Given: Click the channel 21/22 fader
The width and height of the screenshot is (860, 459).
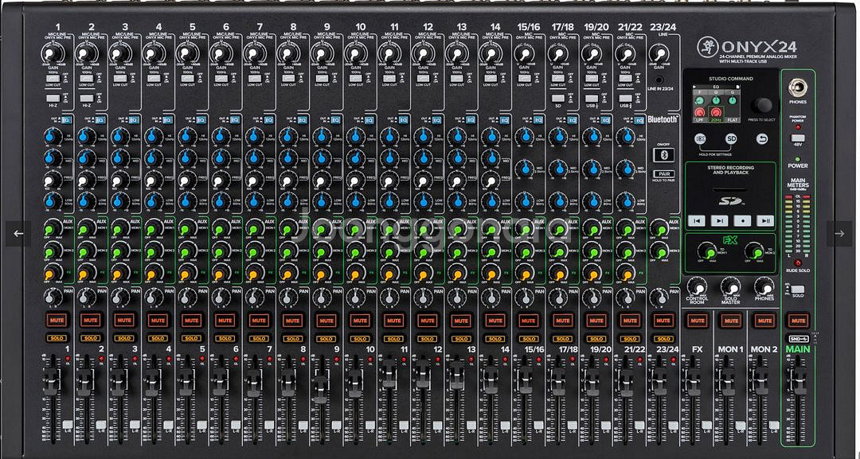Looking at the screenshot, I should (x=625, y=382).
